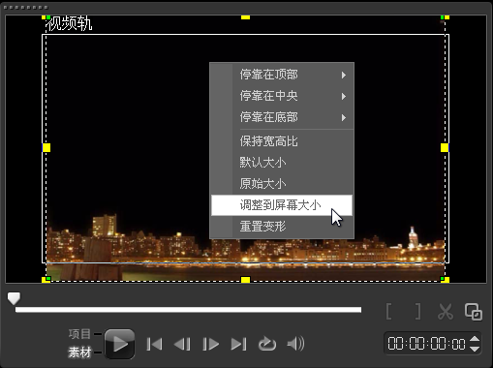
Task: Switch playback mode to 素材
Action: coord(79,353)
